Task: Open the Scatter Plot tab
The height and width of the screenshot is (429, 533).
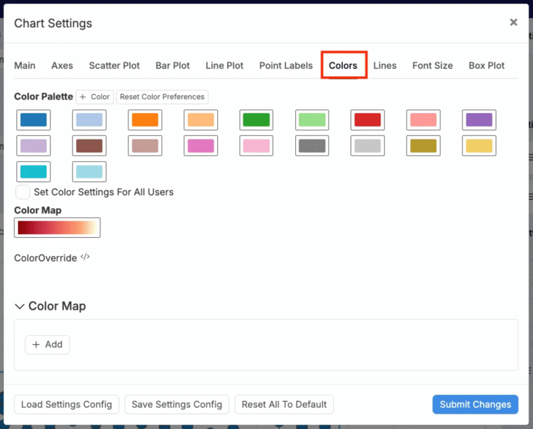Action: (x=114, y=65)
